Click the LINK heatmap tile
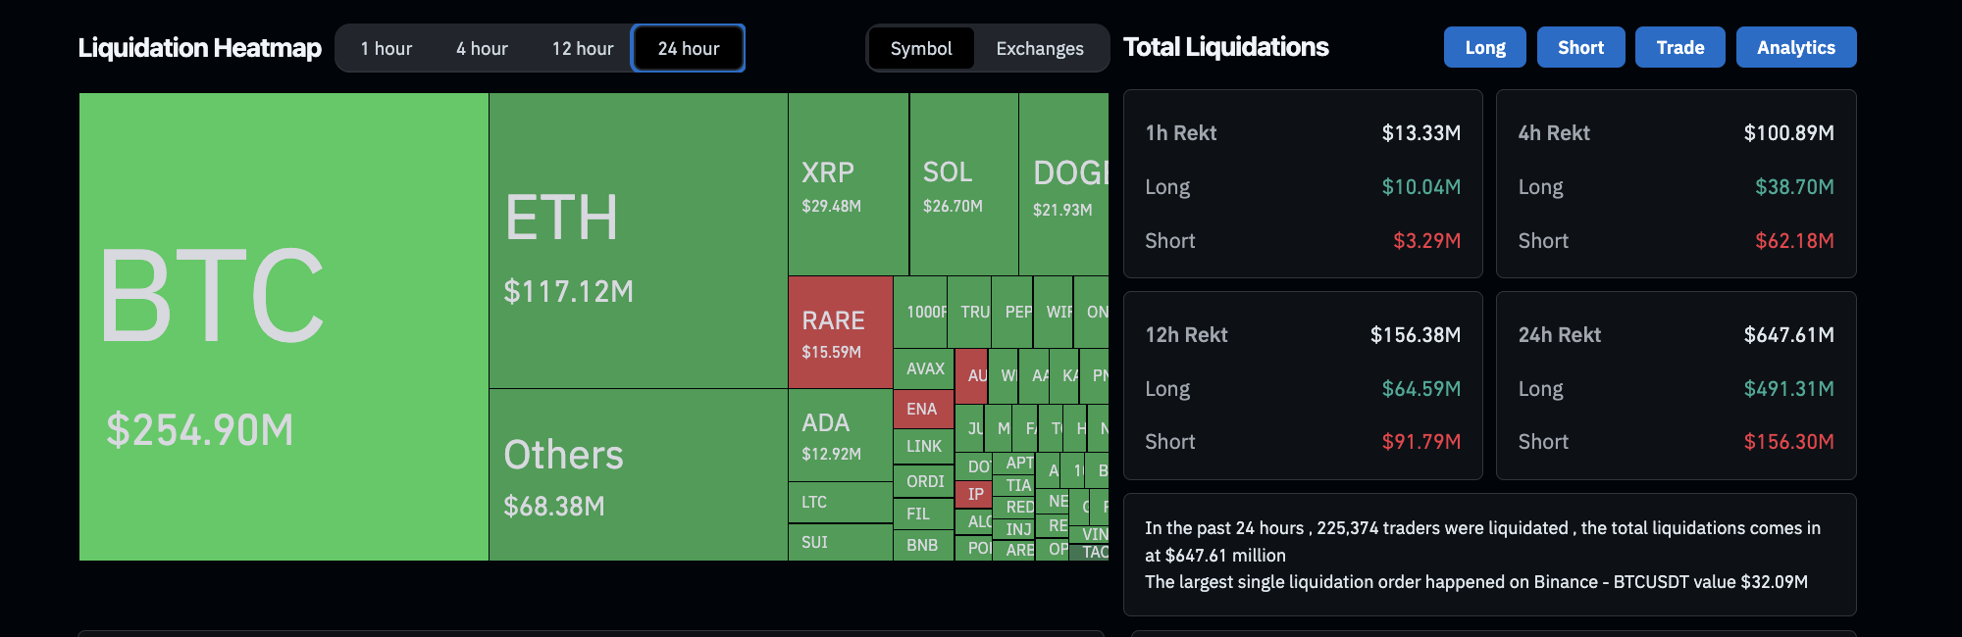The width and height of the screenshot is (1962, 637). pos(924,446)
